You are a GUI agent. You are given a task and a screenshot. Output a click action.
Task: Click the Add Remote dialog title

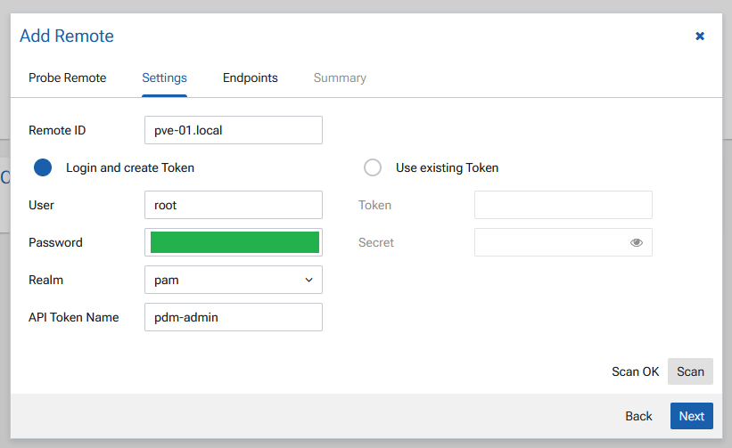67,36
